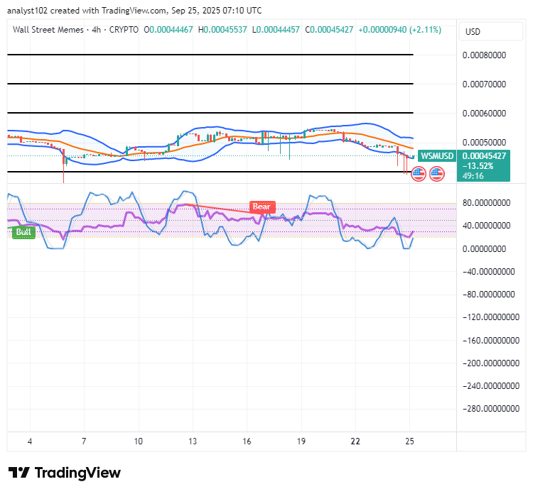The image size is (533, 494).
Task: Click the WSMUSD symbol price tag
Action: [x=437, y=156]
